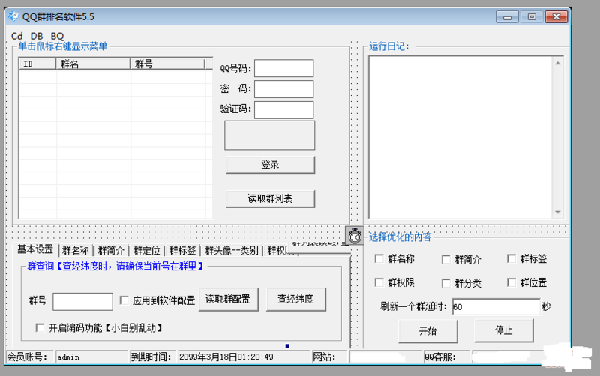Image resolution: width=600 pixels, height=376 pixels.
Task: Minimize the QQ群排名软件 window
Action: 508,17
